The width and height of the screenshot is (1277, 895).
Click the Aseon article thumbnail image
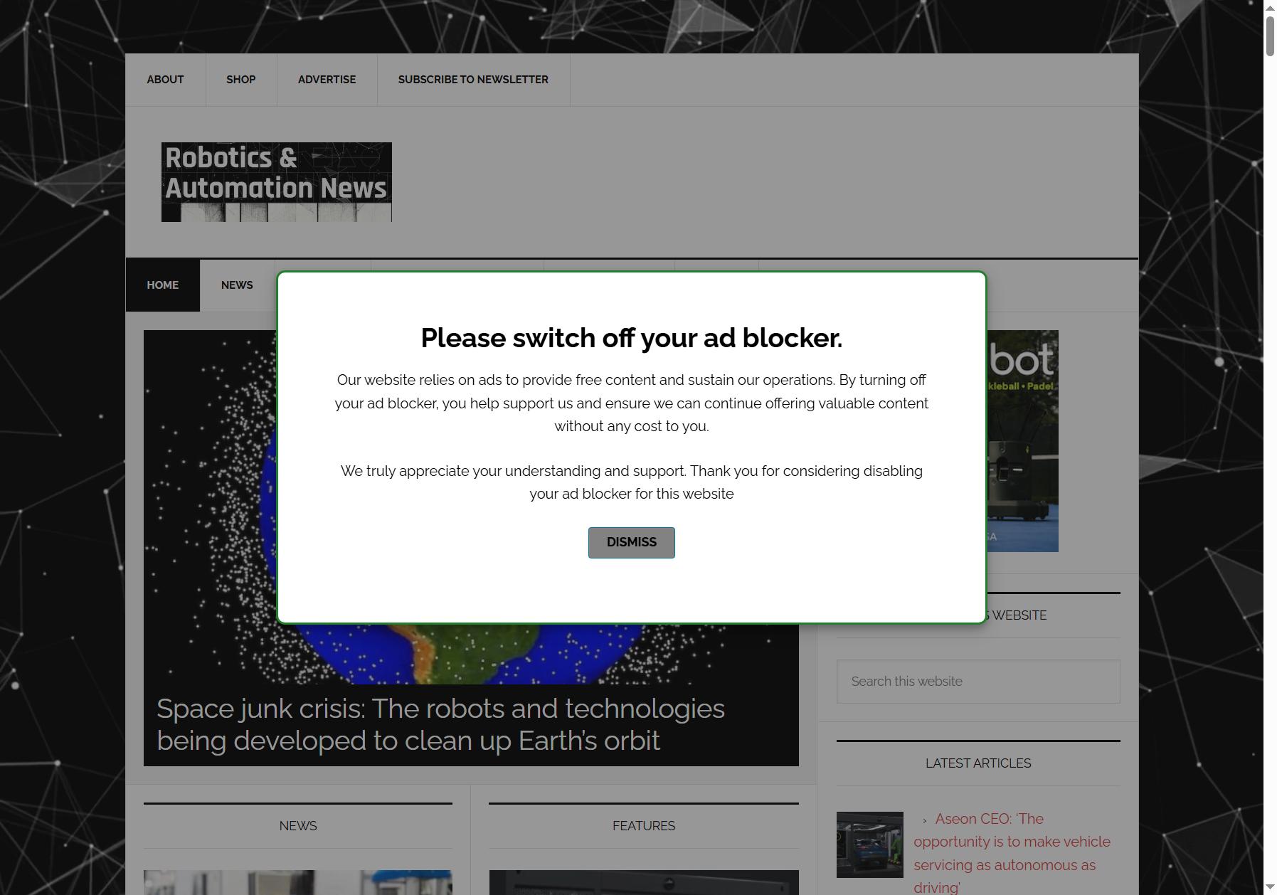(x=869, y=844)
